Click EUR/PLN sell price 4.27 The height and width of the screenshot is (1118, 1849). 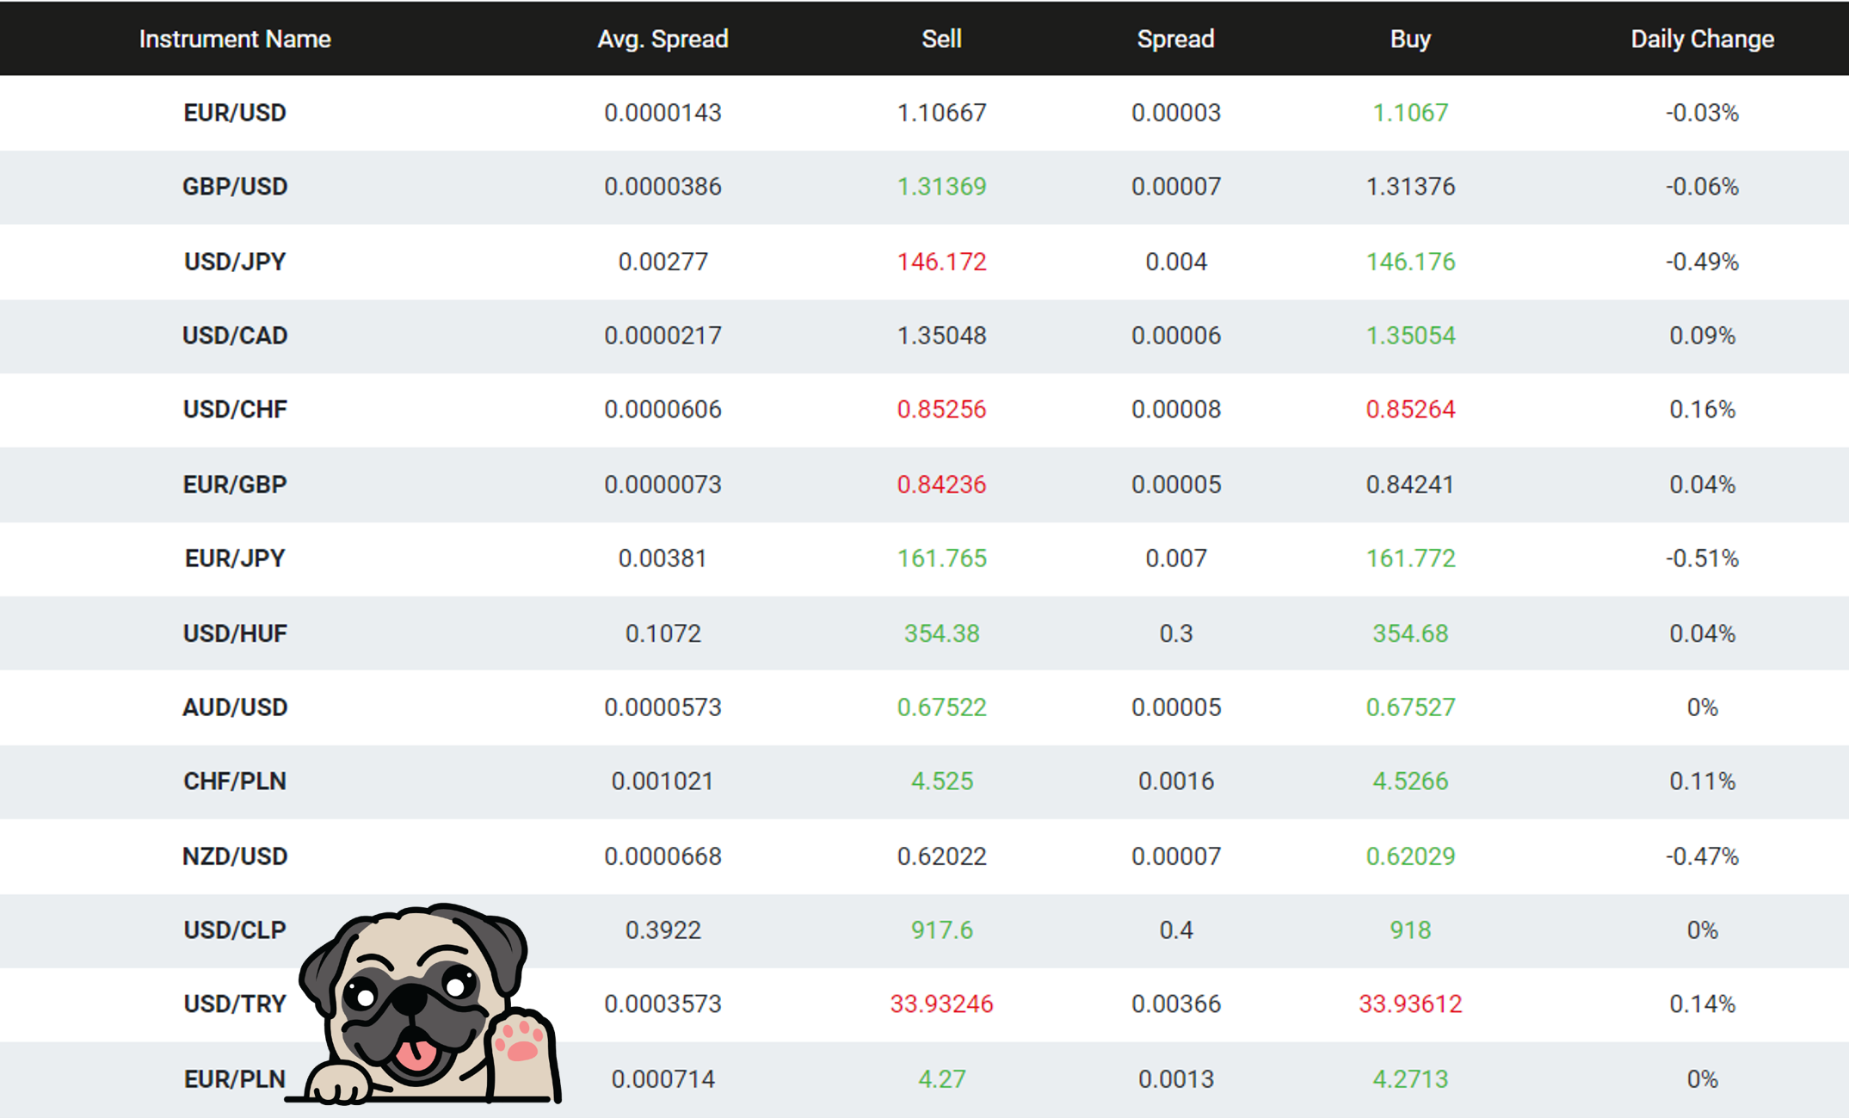coord(941,1079)
